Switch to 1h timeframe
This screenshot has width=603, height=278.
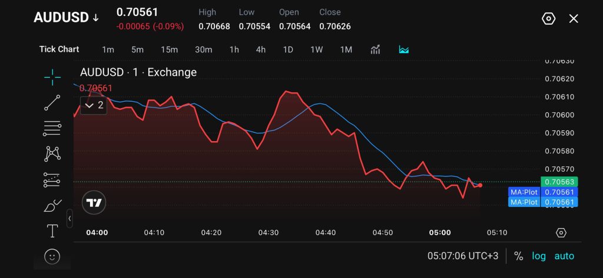(x=234, y=49)
